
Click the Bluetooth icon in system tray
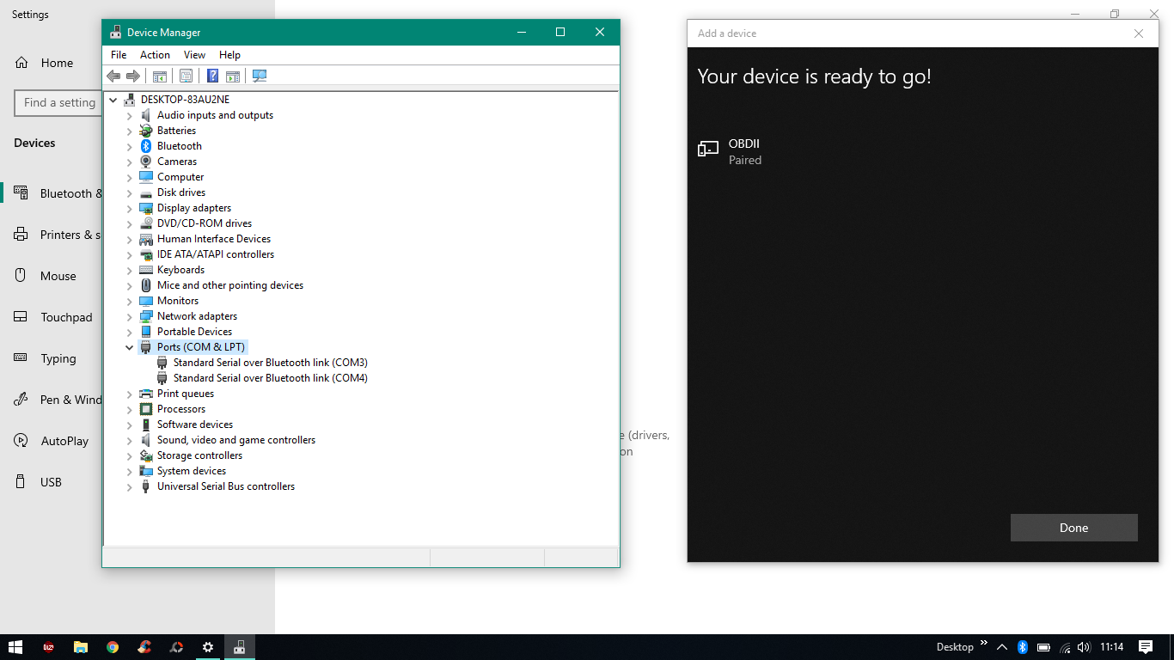(1023, 647)
